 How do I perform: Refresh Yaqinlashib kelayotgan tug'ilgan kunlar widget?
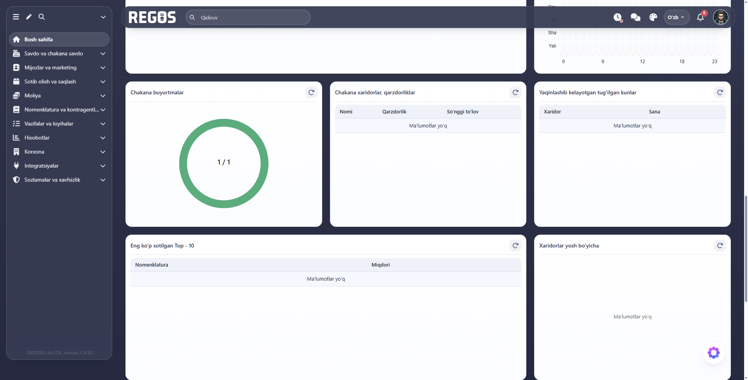click(720, 92)
